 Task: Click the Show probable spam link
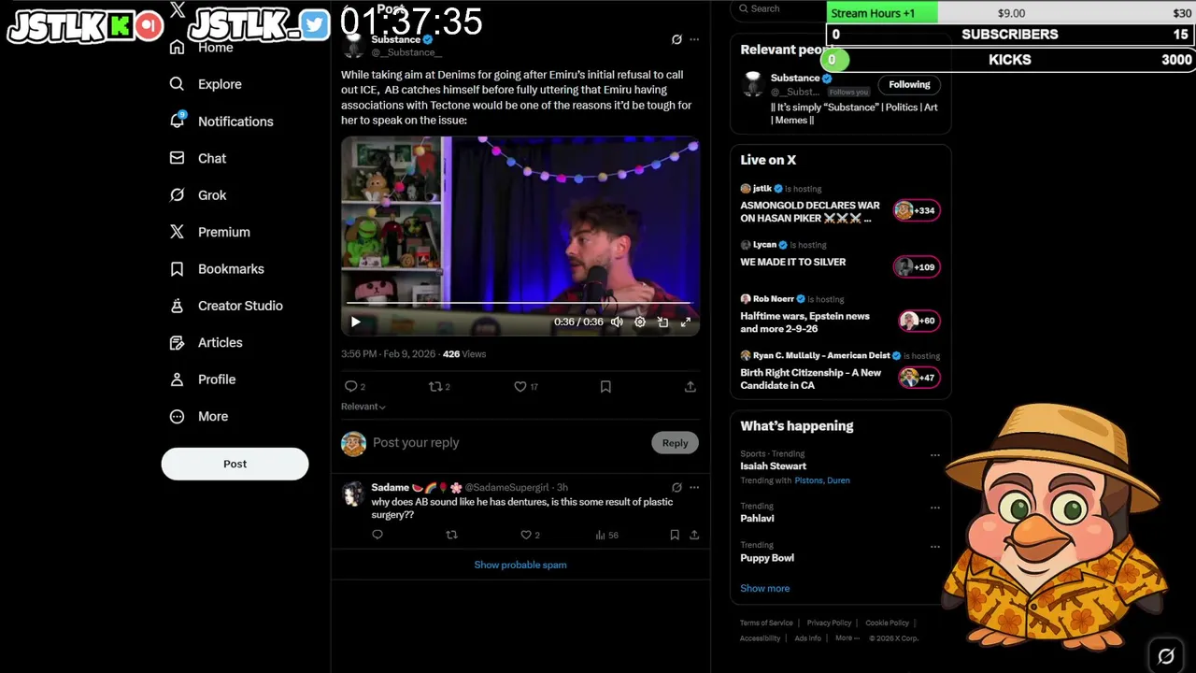click(x=520, y=565)
